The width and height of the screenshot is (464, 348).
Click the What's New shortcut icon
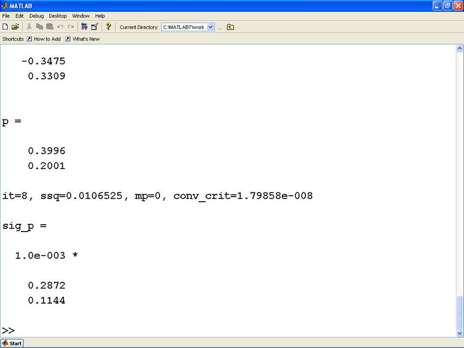coord(68,39)
